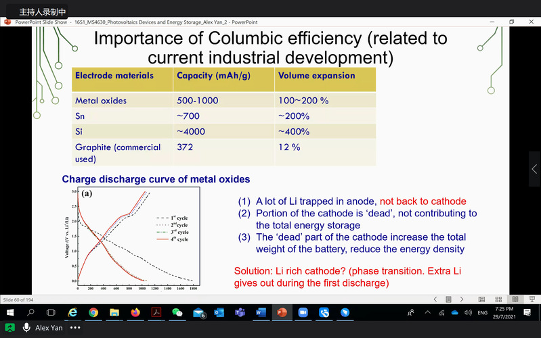Open the Windows Start menu
541x338 pixels.
click(x=10, y=312)
